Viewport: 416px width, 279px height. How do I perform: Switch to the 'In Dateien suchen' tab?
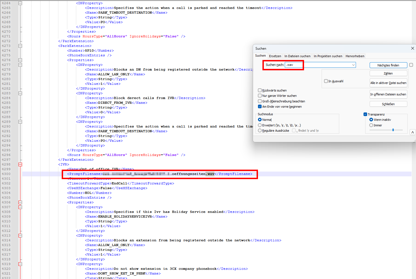297,56
